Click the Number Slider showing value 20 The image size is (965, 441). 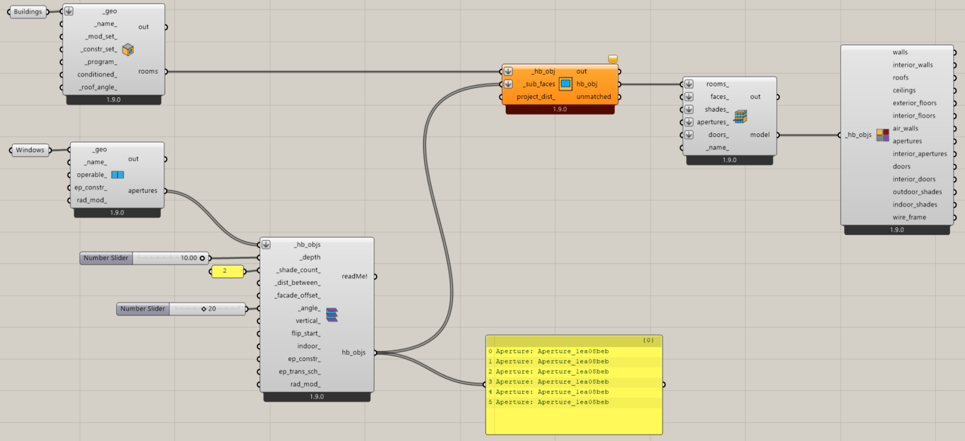click(181, 309)
